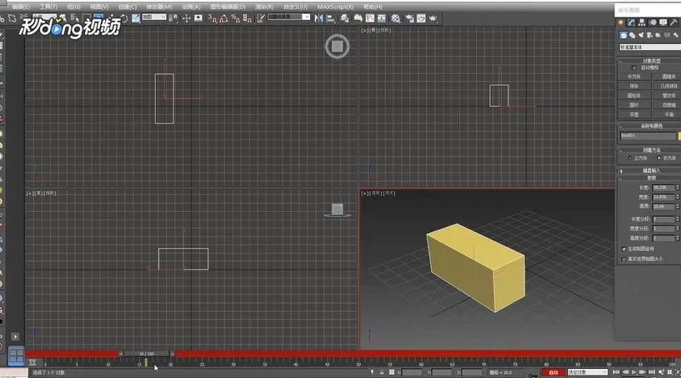Toggle the Angle Snap button
This screenshot has width=681, height=378.
tap(223, 18)
